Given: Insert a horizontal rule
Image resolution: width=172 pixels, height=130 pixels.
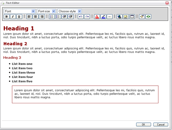Looking at the screenshot, I should pos(109,17).
